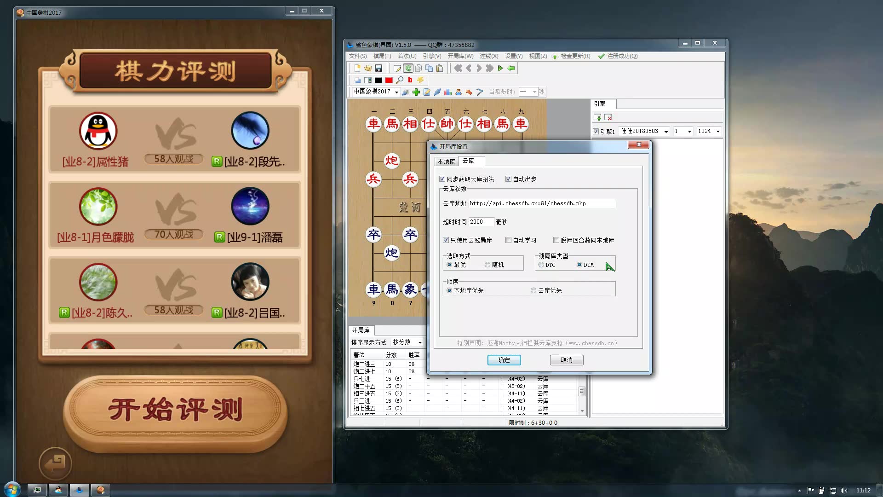This screenshot has height=497, width=883.
Task: Click the green left-arrow undo icon
Action: coord(511,68)
